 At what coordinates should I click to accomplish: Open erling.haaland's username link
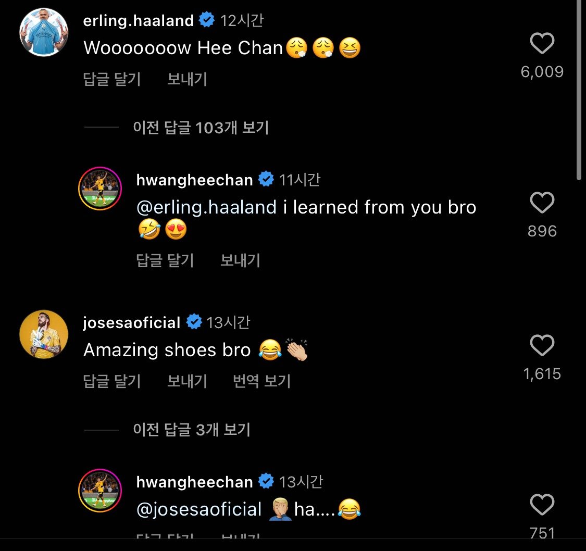pyautogui.click(x=138, y=20)
